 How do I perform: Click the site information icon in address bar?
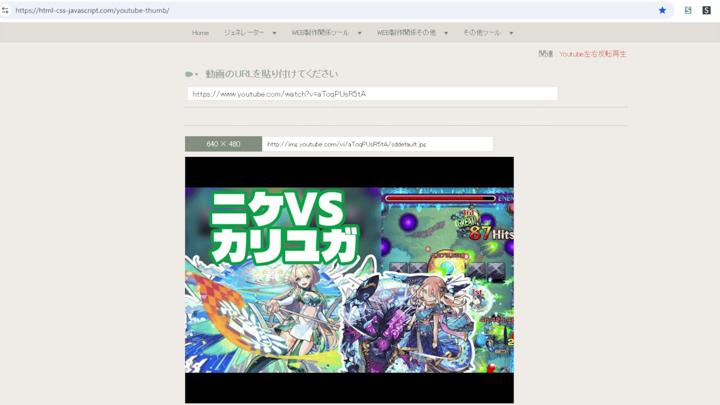[5, 10]
